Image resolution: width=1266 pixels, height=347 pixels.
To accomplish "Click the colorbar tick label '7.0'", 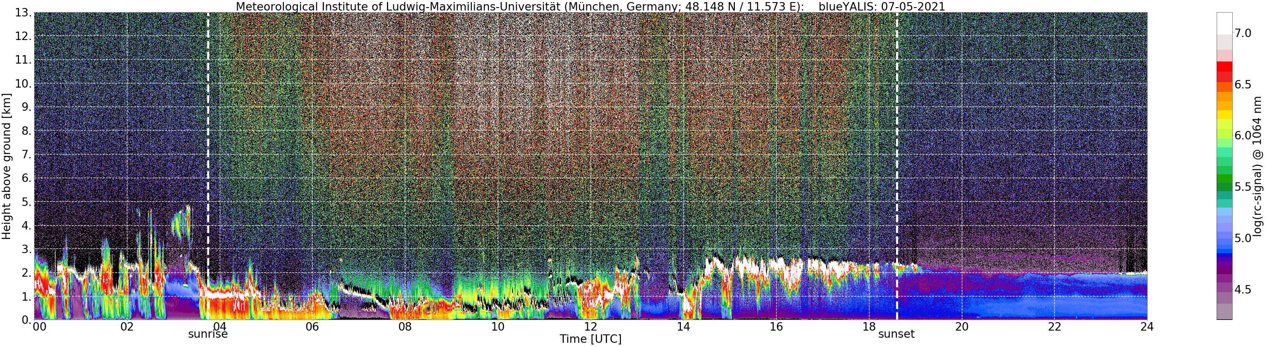I will point(1242,33).
